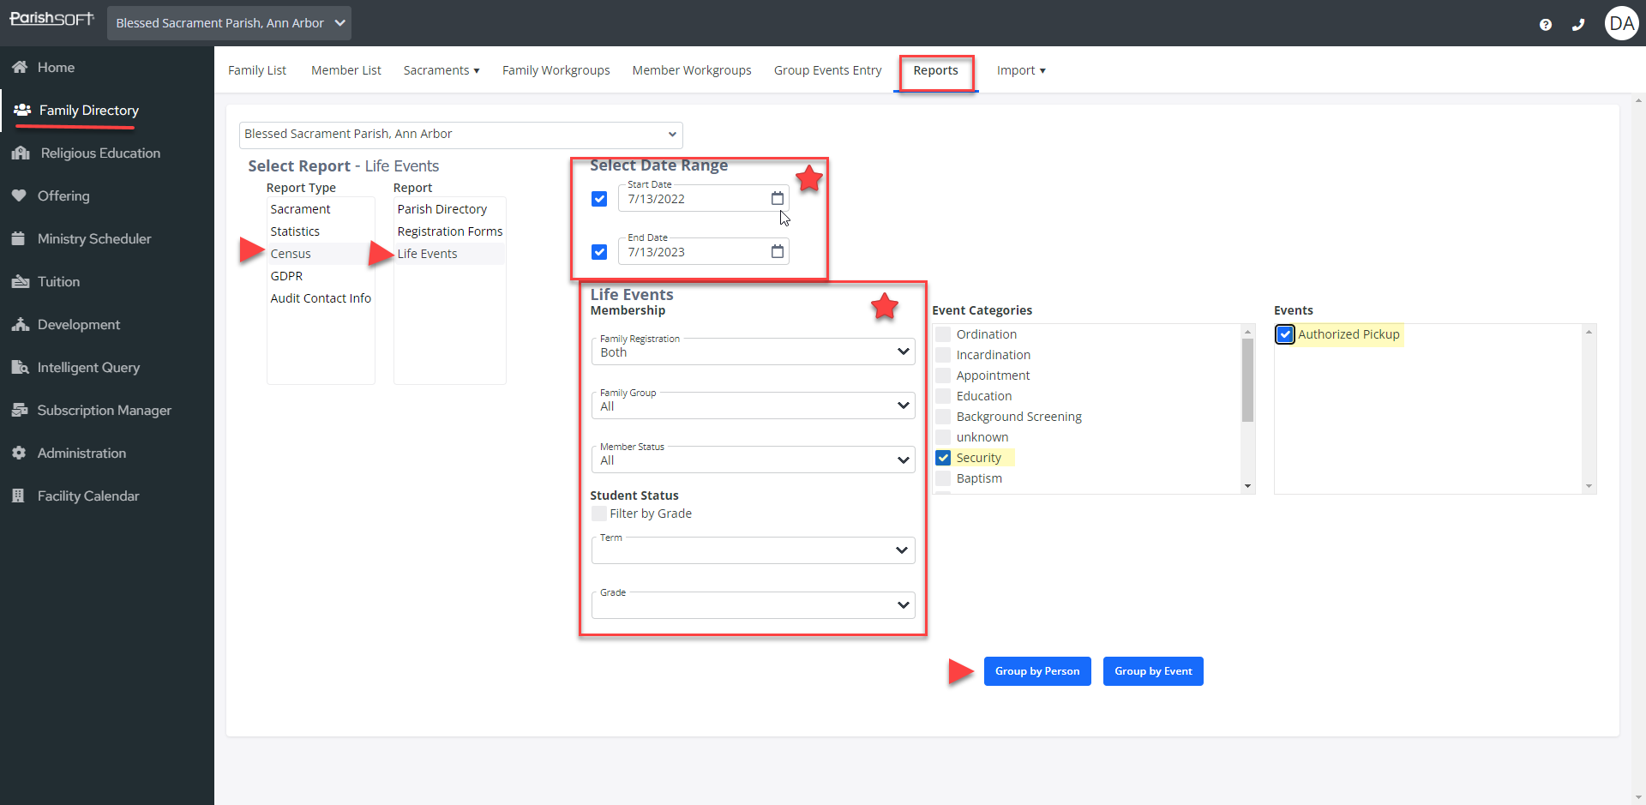Viewport: 1646px width, 805px height.
Task: Click the Subscription Manager icon
Action: pos(20,410)
